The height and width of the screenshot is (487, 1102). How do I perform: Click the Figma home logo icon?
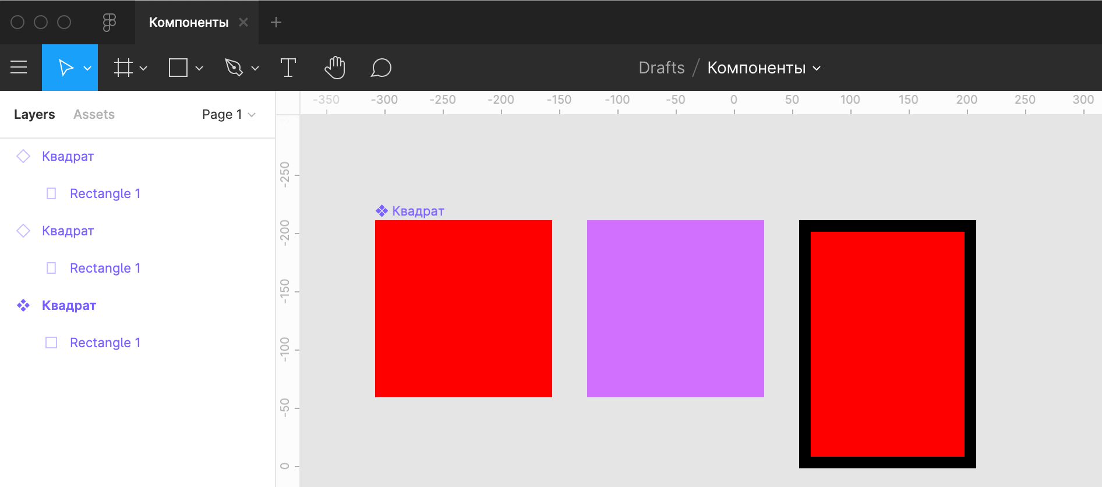click(109, 22)
